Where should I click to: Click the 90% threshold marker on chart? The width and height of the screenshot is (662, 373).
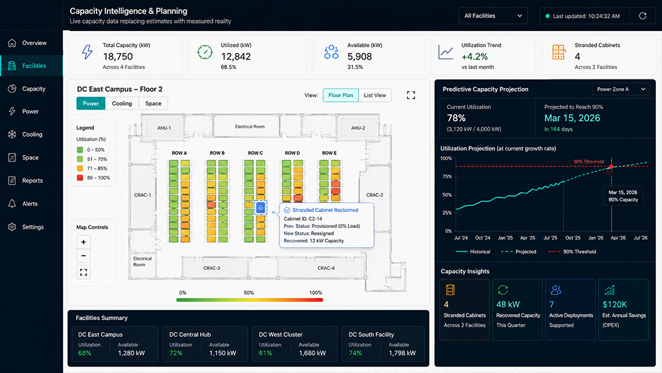(611, 166)
